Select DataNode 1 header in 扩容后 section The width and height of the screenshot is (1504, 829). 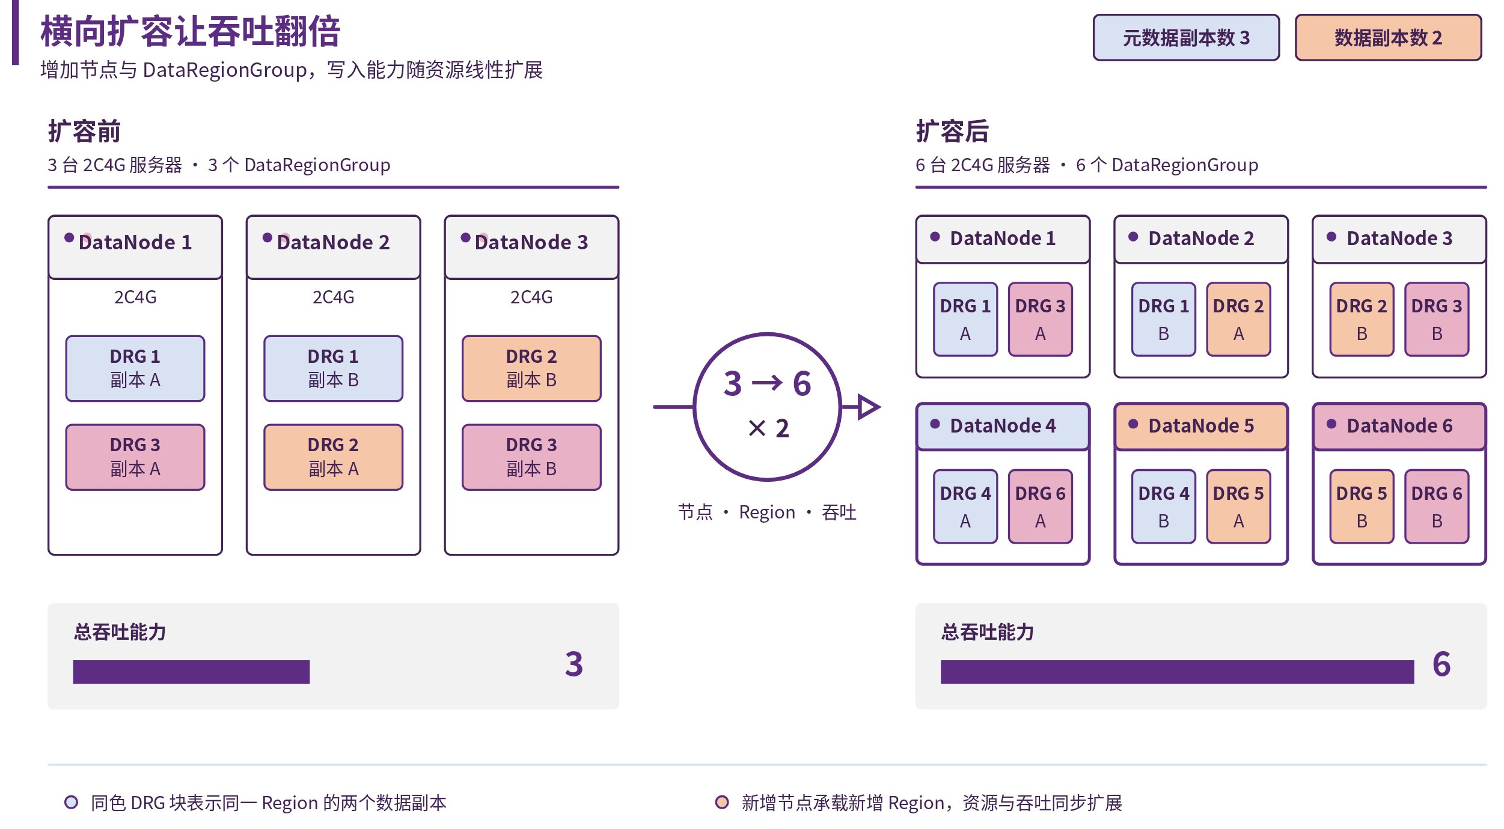(1003, 239)
